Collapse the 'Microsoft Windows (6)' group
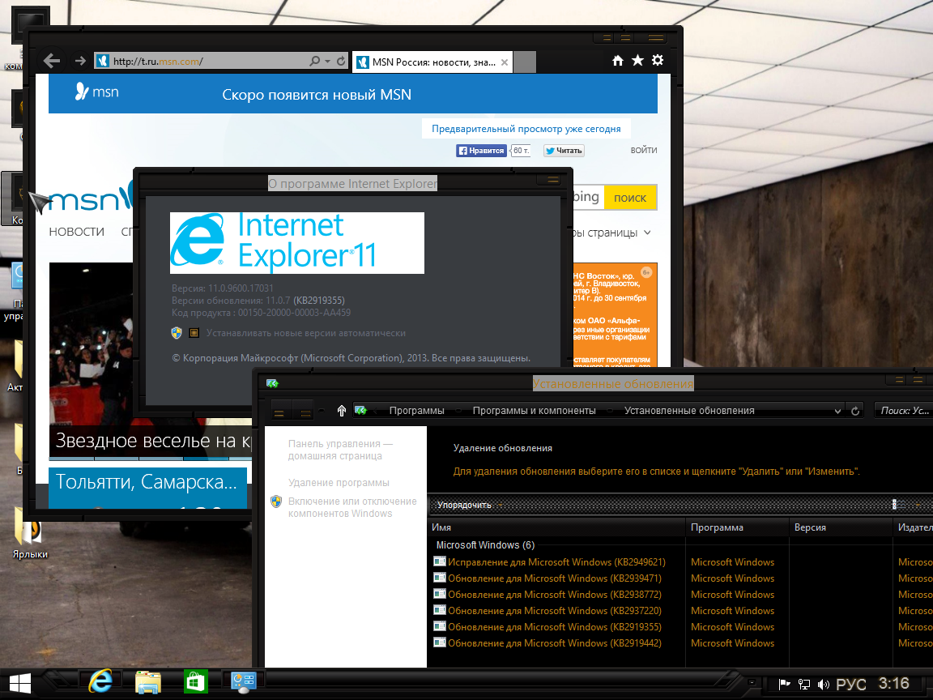Viewport: 933px width, 700px height. (x=485, y=545)
